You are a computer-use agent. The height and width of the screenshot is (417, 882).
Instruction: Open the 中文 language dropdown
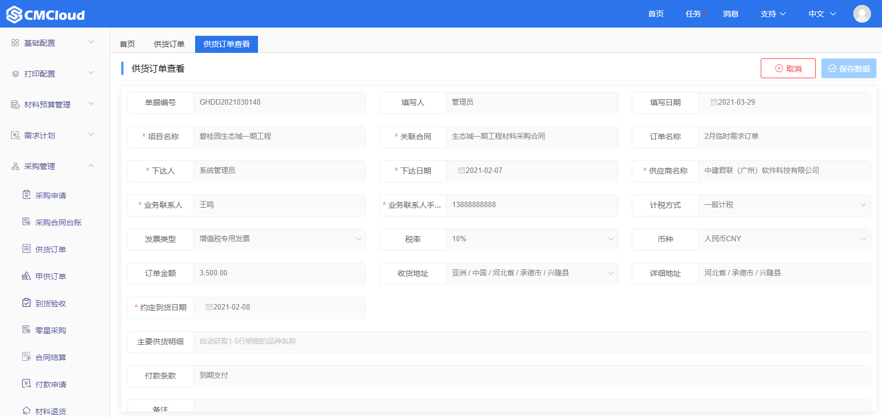tap(822, 14)
